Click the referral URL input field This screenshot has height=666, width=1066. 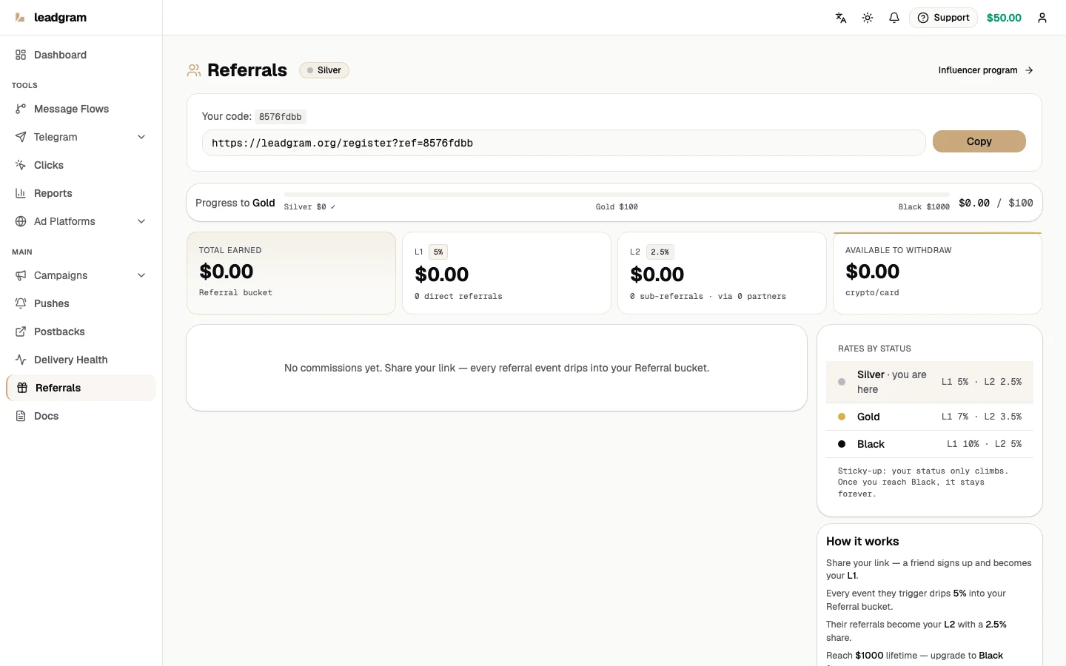563,143
